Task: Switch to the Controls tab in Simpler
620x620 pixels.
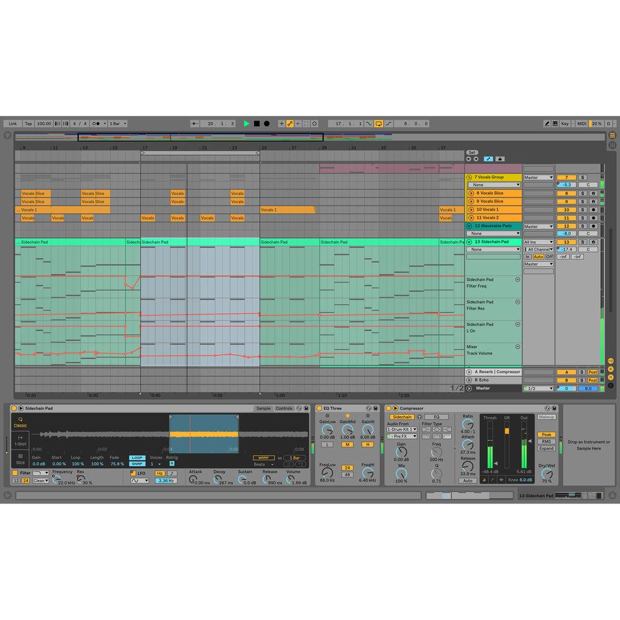Action: (x=285, y=408)
